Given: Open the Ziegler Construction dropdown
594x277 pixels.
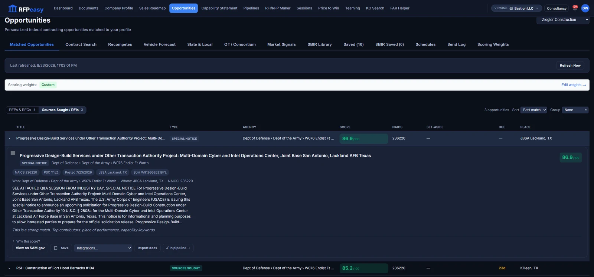Looking at the screenshot, I should (563, 20).
